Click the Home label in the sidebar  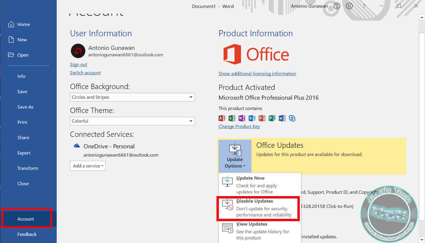pyautogui.click(x=24, y=24)
